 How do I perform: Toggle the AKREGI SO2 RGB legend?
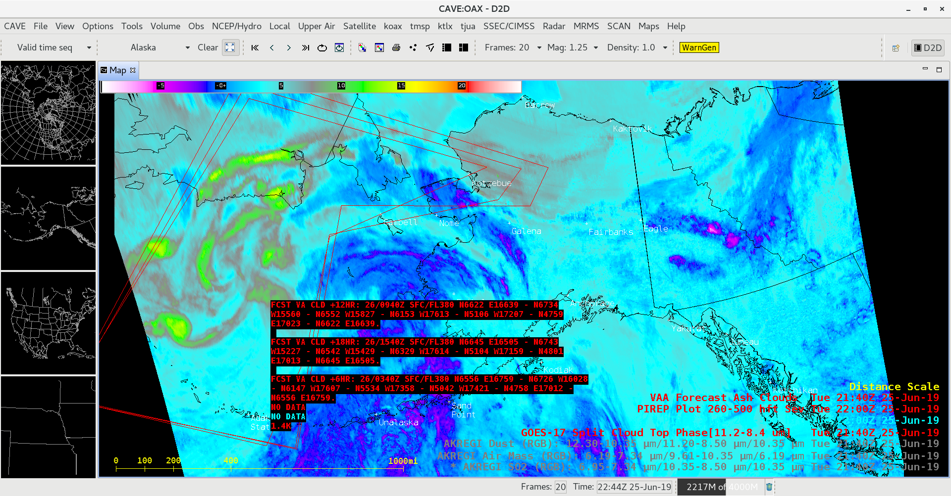tap(694, 467)
